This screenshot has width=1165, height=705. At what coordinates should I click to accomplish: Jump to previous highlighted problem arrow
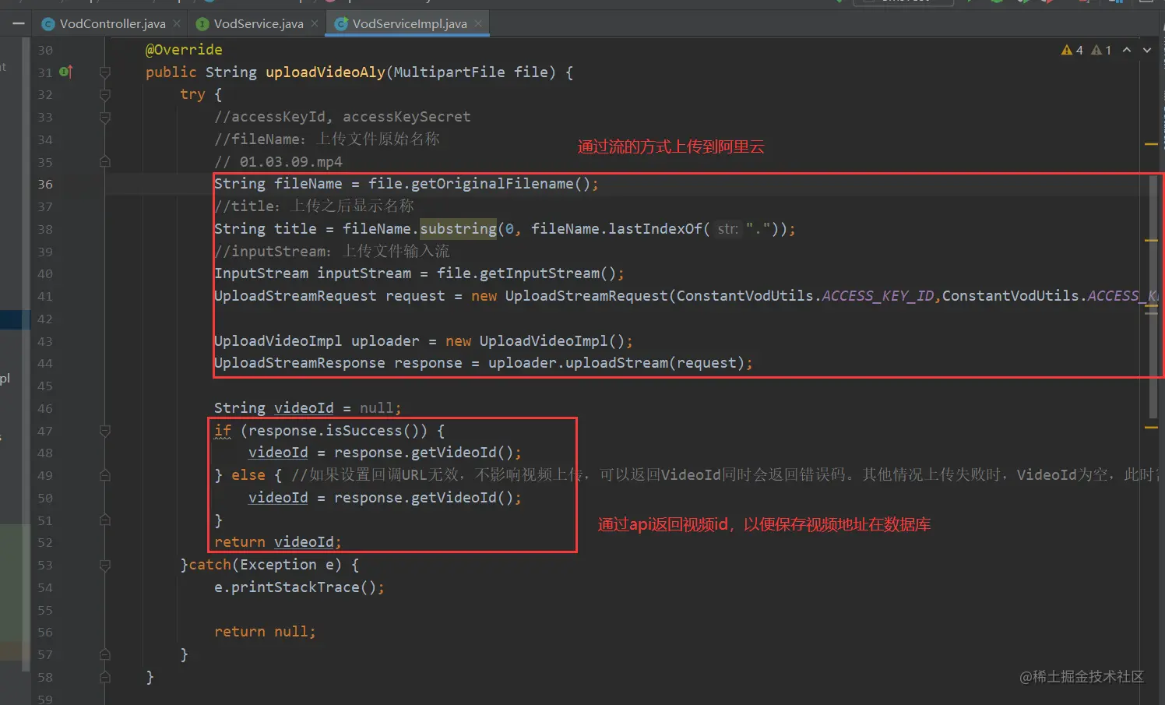coord(1127,50)
